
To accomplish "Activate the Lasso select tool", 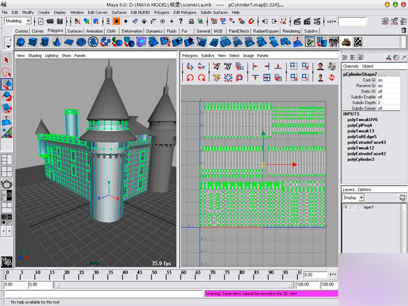I will coord(7,72).
